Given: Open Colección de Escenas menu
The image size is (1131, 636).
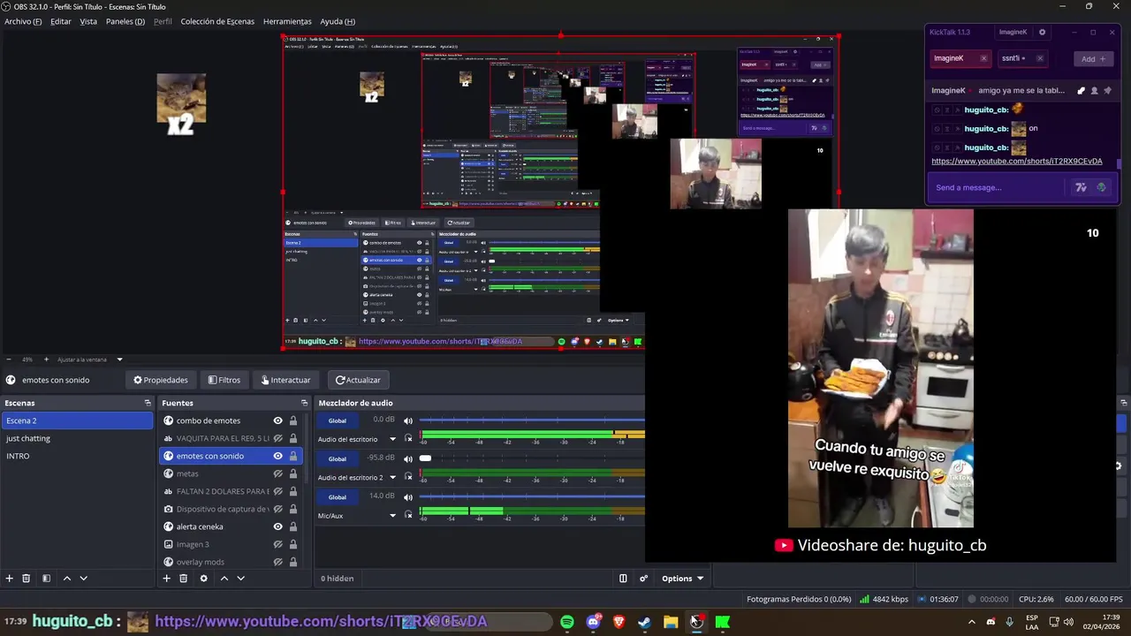Looking at the screenshot, I should [x=217, y=21].
